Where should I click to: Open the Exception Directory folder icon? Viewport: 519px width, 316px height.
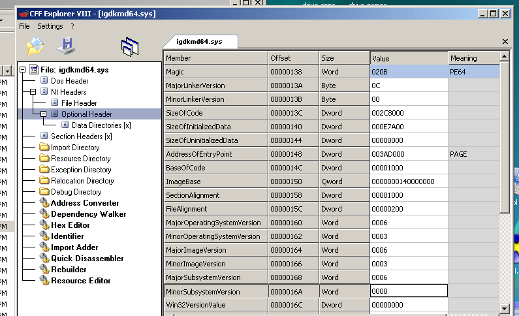(x=44, y=169)
